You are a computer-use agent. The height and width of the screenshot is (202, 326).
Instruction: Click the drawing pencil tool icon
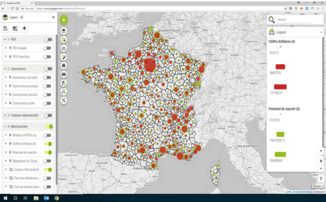pyautogui.click(x=64, y=57)
